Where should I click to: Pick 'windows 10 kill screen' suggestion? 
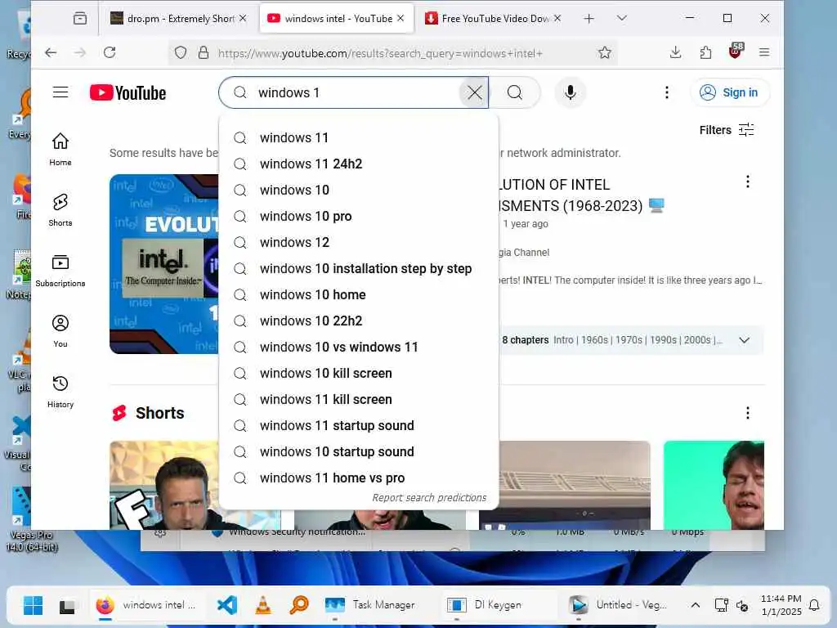[x=359, y=373]
